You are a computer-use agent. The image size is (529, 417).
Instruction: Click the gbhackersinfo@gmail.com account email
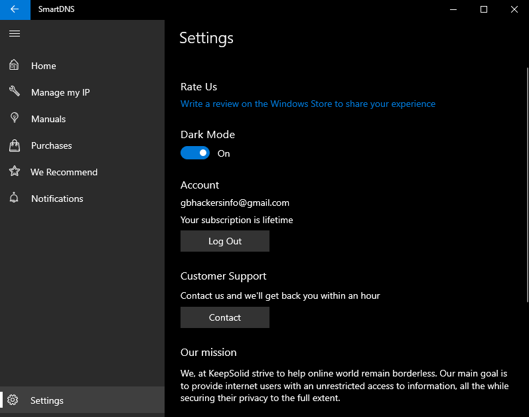pos(235,203)
